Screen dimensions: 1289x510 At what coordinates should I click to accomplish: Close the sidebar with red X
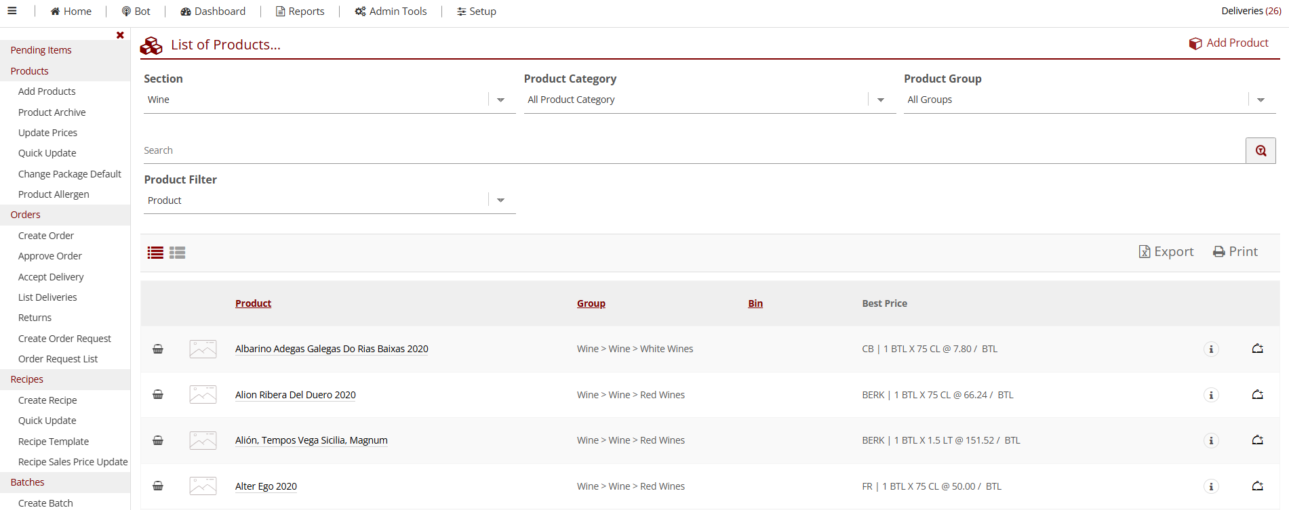(120, 35)
